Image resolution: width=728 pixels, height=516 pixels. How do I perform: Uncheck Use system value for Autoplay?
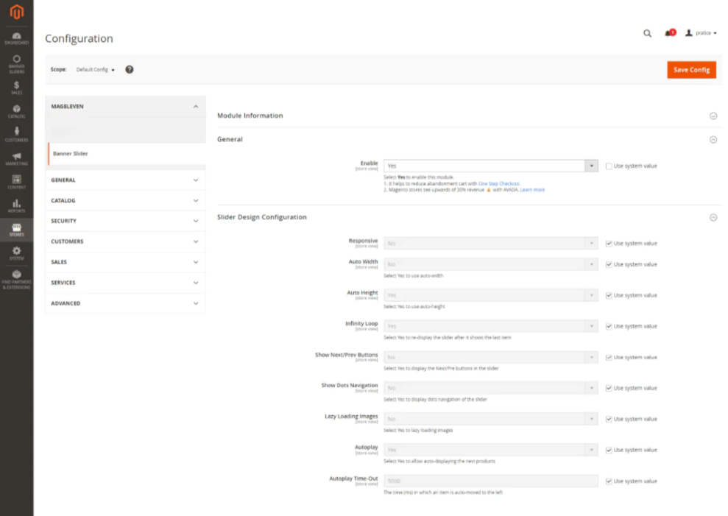point(609,450)
